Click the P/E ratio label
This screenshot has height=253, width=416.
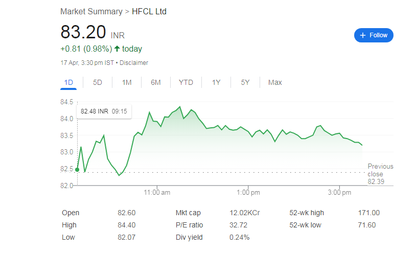189,225
